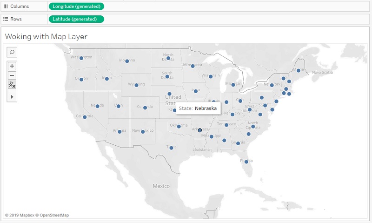Select the Oregon state dot
Screen dimensions: 372x223
pos(81,80)
